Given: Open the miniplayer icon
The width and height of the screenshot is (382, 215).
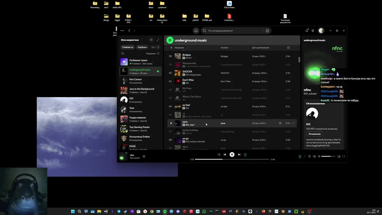Looking at the screenshot, I should click(339, 156).
